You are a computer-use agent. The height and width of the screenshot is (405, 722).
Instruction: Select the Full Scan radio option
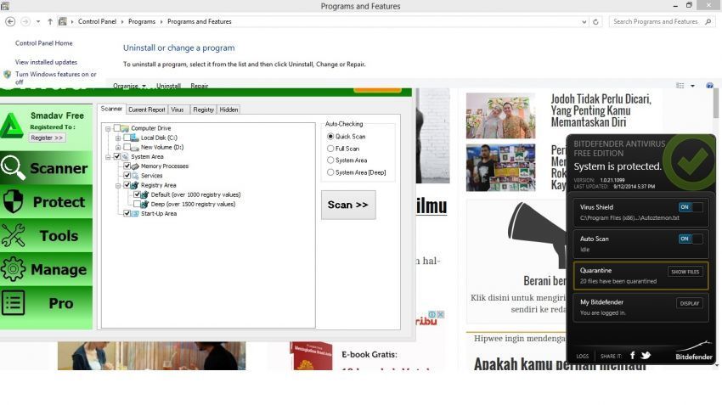pos(330,149)
